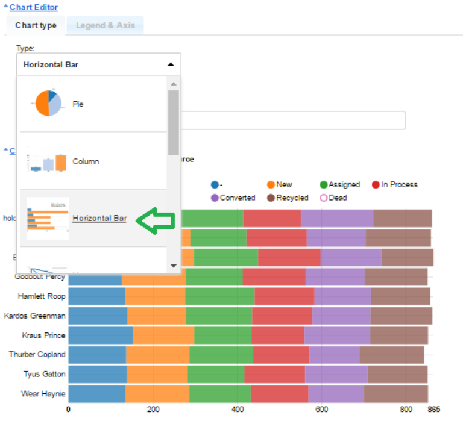Image resolution: width=463 pixels, height=421 pixels.
Task: Click the 400 axis tick label
Action: click(238, 409)
